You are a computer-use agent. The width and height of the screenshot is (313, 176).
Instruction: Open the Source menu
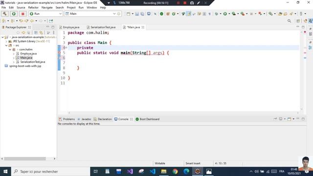point(21,8)
